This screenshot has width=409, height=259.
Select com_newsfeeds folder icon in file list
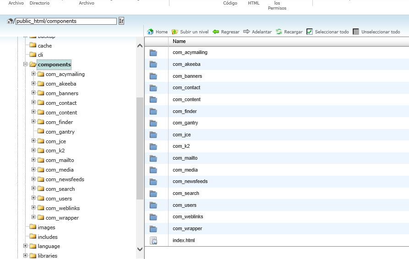(153, 182)
